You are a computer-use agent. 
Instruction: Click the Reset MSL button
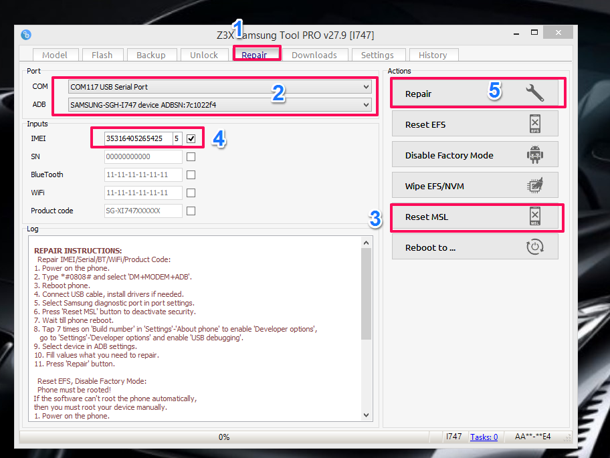[475, 216]
